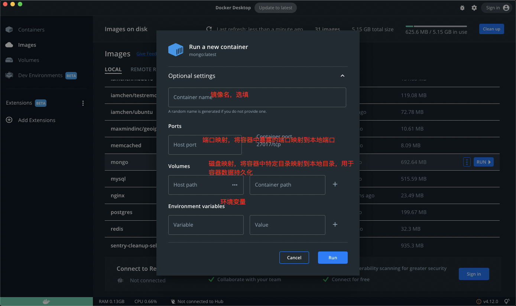Click the RUN button on mongo row
This screenshot has height=306, width=516.
pos(484,162)
